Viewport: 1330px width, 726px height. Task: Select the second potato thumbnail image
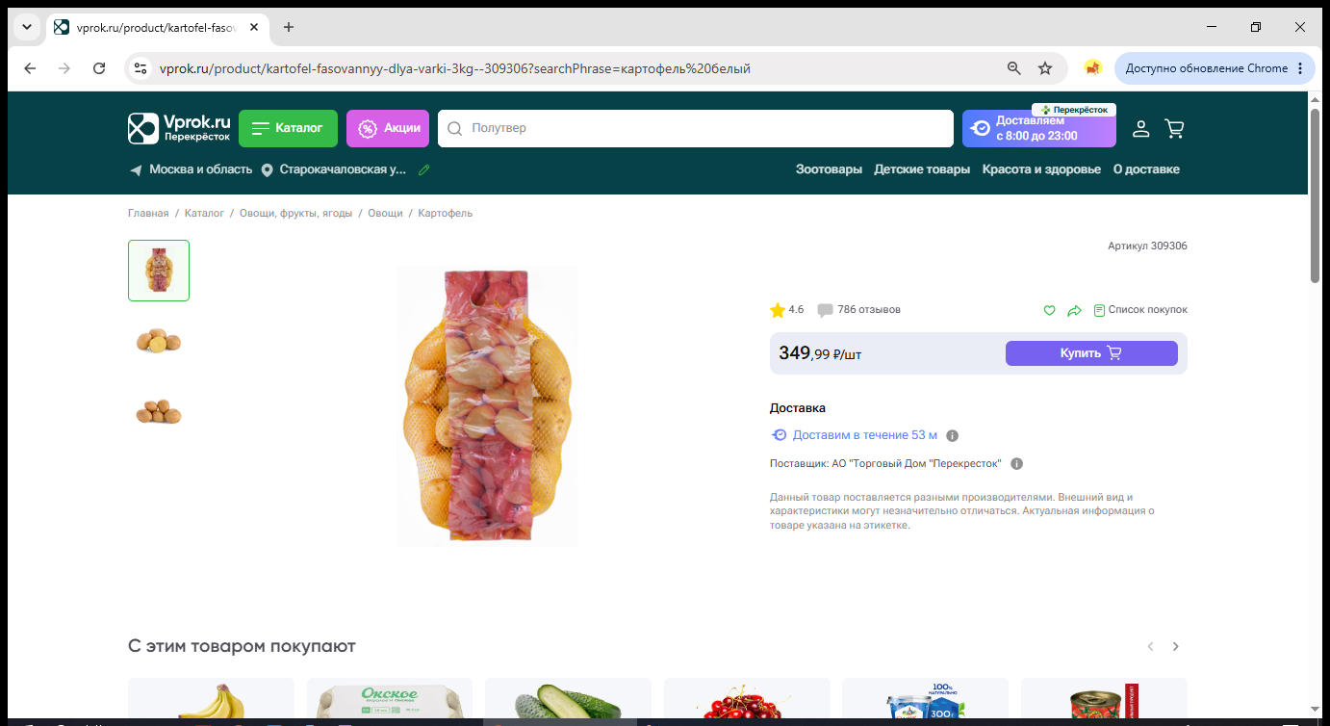coord(159,341)
